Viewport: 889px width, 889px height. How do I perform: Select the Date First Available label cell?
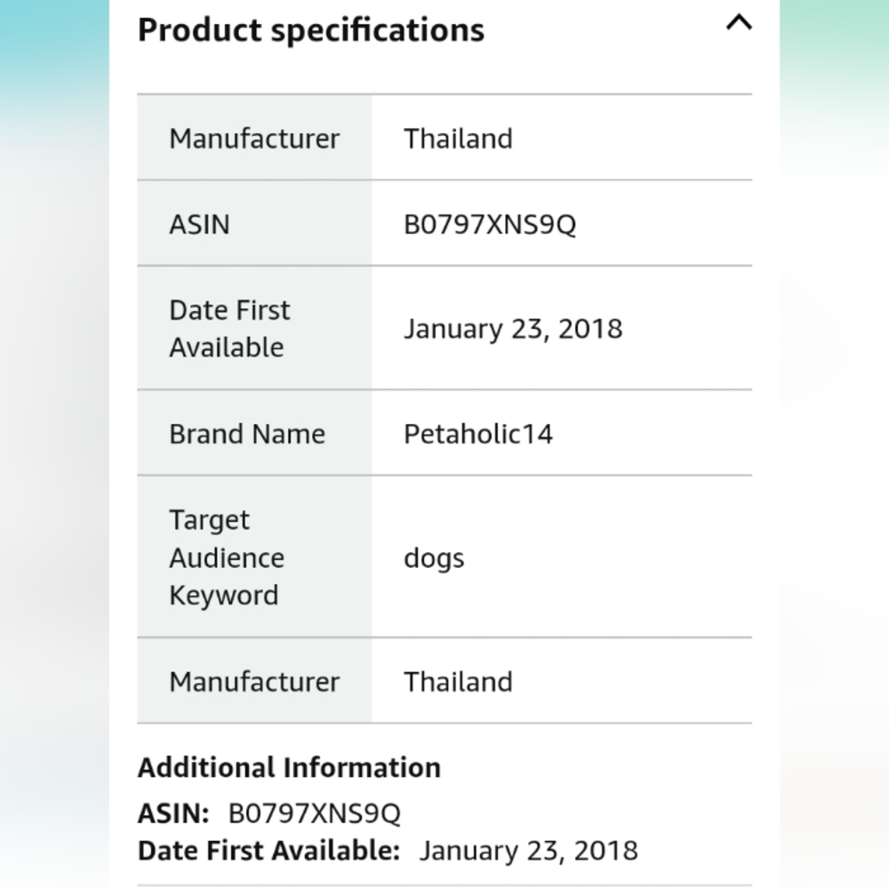(x=254, y=328)
